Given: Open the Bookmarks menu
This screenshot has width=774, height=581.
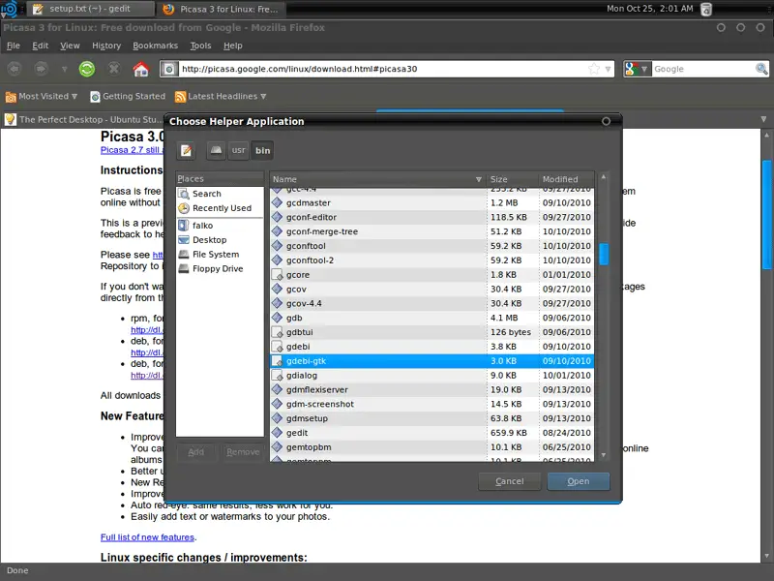Looking at the screenshot, I should 155,46.
